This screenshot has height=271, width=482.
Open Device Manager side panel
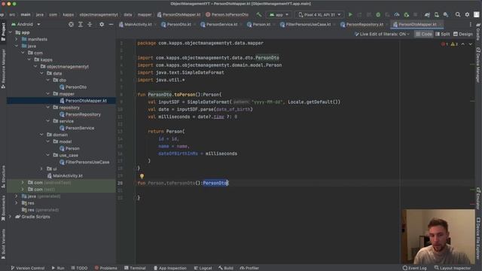(x=478, y=65)
